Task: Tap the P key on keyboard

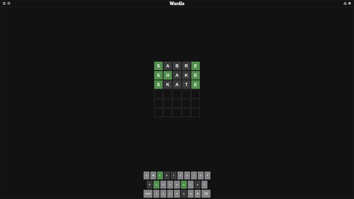Action: click(207, 175)
